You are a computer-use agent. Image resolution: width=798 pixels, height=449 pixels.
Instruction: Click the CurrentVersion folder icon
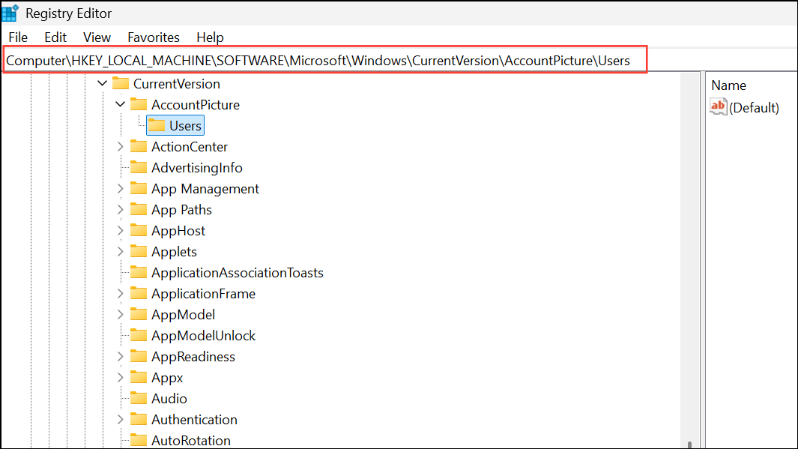(121, 83)
